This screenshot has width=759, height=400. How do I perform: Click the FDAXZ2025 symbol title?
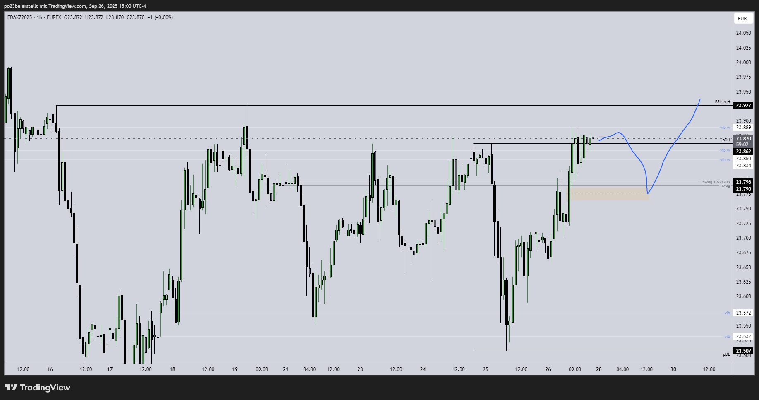(x=19, y=17)
